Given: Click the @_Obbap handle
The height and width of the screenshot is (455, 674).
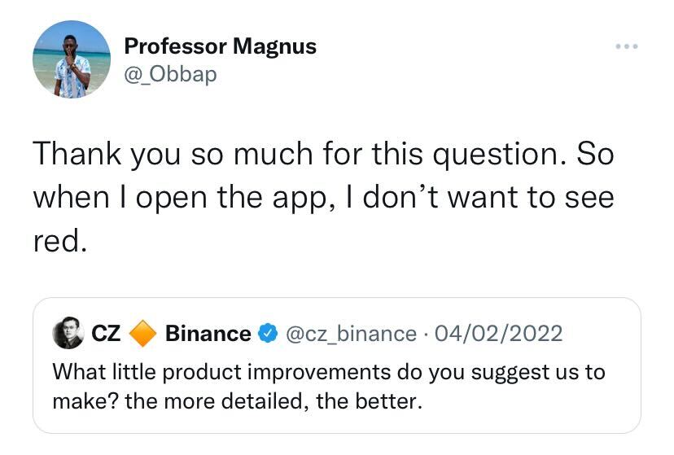Looking at the screenshot, I should click(x=170, y=74).
